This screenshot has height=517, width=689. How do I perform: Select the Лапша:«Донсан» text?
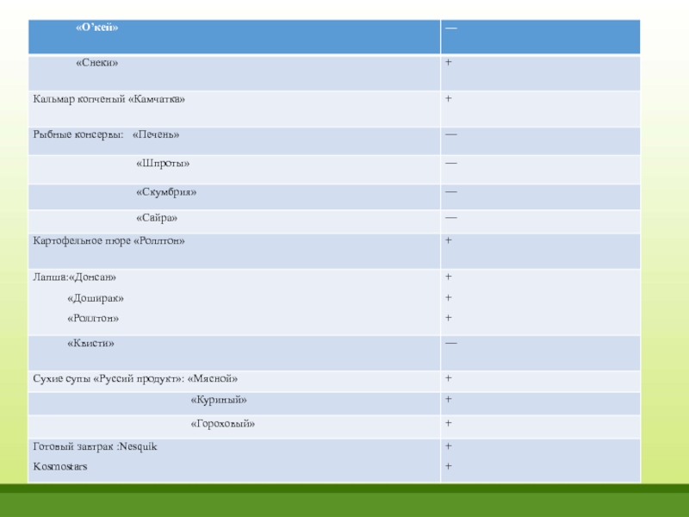pos(75,277)
